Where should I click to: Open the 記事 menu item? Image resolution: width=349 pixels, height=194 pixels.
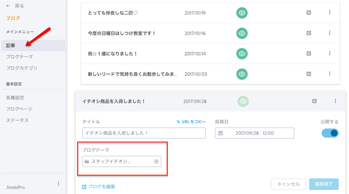(x=33, y=45)
